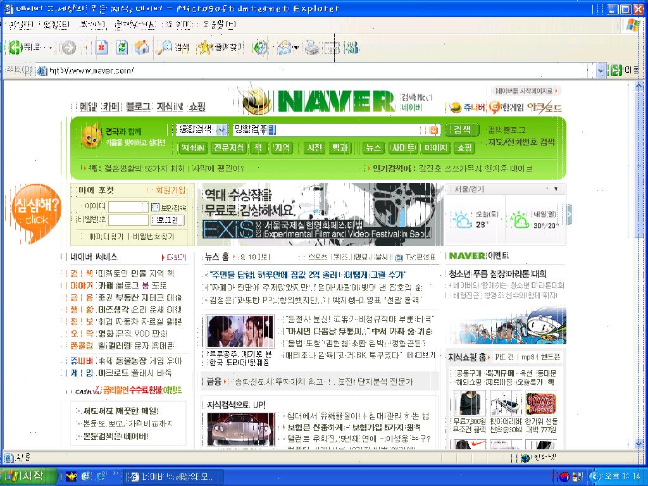Open the 즐겨찾기(A) menu in the menu bar
Image resolution: width=648 pixels, height=486 pixels.
tap(135, 25)
